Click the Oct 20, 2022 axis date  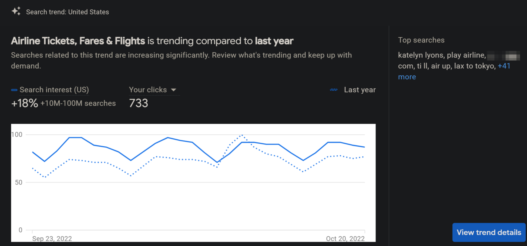point(345,238)
